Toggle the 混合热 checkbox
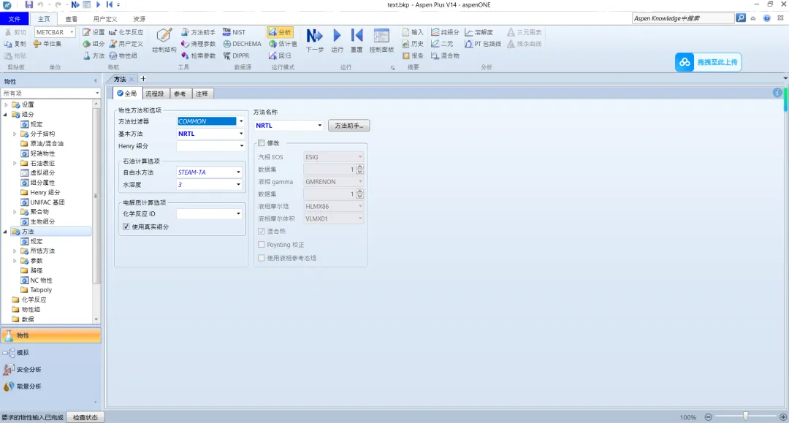789x423 pixels. pos(261,232)
